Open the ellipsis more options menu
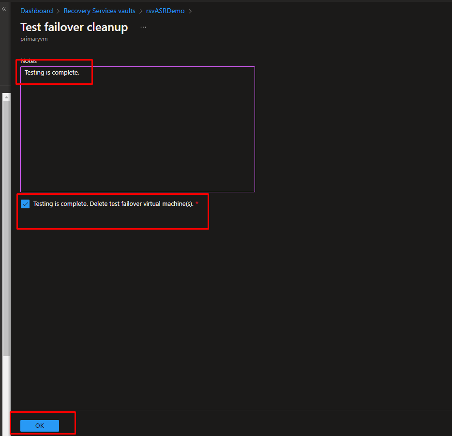The image size is (452, 436). click(143, 27)
